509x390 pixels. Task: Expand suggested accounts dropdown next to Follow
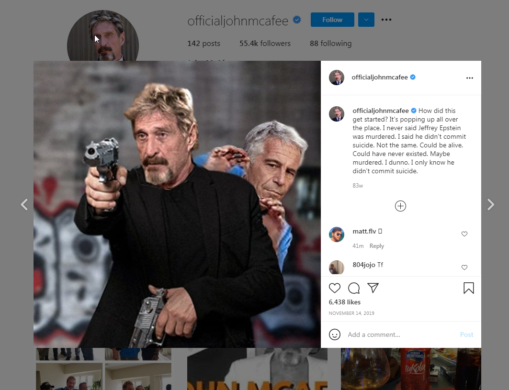tap(366, 20)
